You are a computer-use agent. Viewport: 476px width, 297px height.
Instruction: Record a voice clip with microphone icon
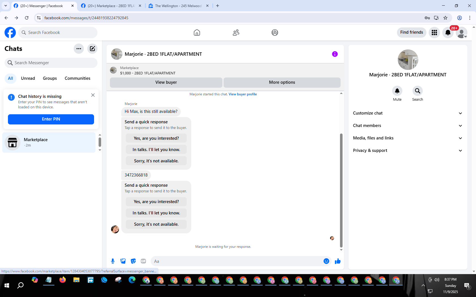tap(113, 261)
